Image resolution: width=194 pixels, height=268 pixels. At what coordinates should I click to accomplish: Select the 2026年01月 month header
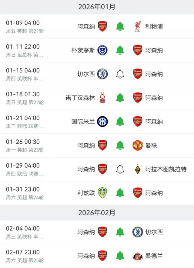tap(97, 7)
